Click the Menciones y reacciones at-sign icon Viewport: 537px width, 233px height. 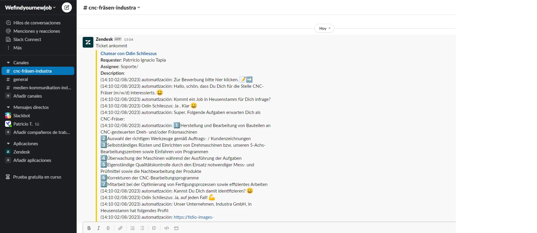8,31
